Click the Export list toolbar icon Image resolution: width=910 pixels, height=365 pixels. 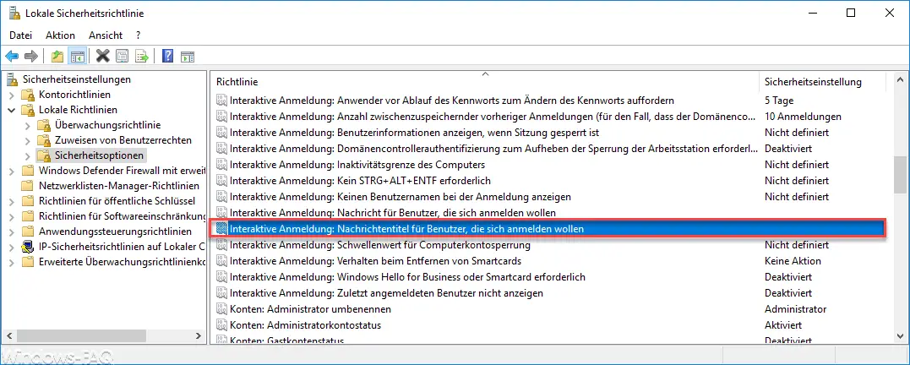pos(142,57)
